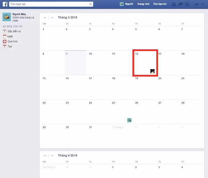
Task: Open event thumbnail on March 12
Action: [152, 71]
